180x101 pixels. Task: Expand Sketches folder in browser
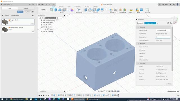42,31
